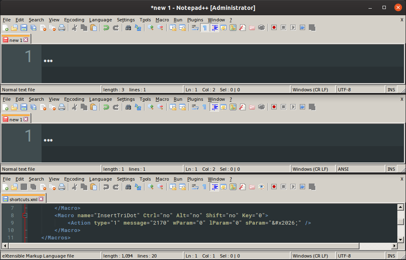Image resolution: width=406 pixels, height=260 pixels.
Task: Run macro multiple times in the shortcuts.xml window
Action: click(x=302, y=187)
